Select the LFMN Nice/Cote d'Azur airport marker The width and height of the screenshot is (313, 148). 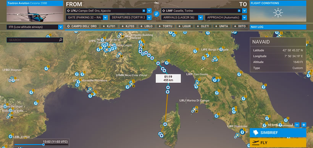pos(131,84)
